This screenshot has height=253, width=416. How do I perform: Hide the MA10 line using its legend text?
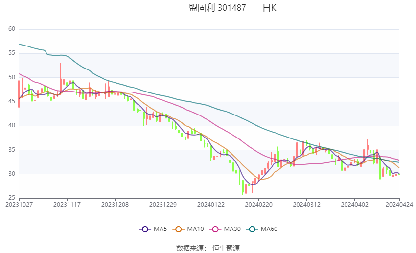point(196,229)
